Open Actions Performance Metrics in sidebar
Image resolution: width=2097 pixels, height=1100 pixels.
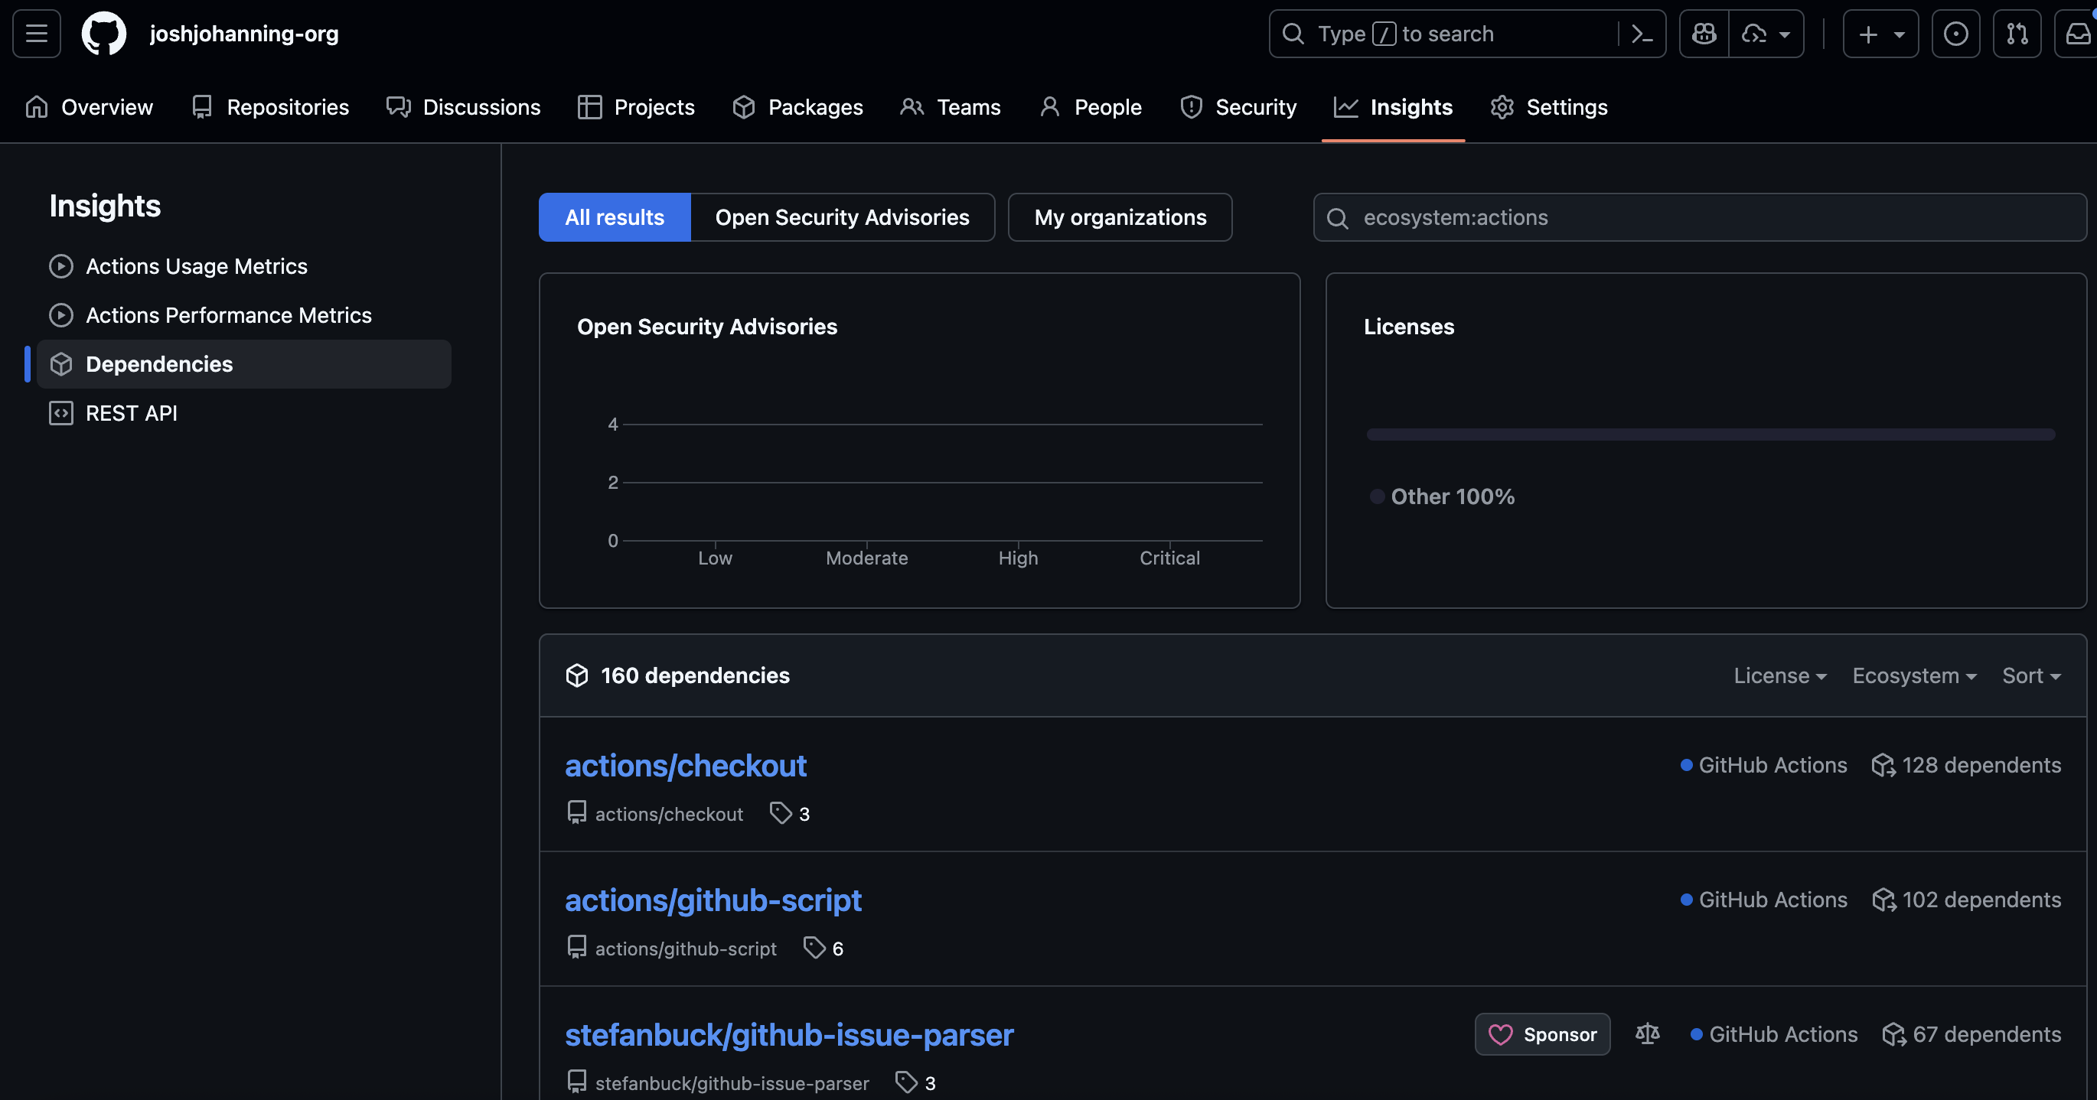pos(244,315)
